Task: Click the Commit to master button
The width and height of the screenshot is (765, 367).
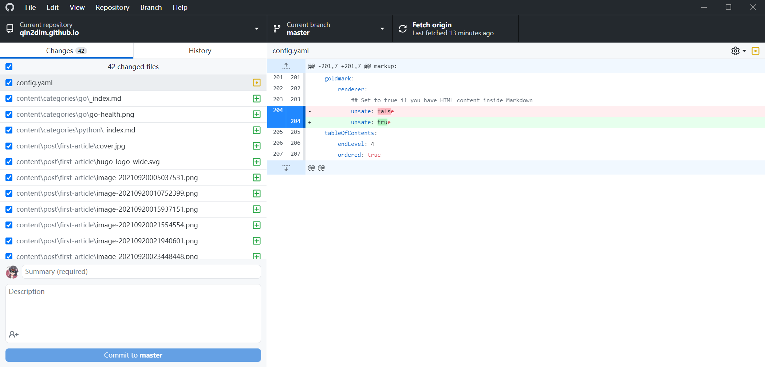Action: 133,355
